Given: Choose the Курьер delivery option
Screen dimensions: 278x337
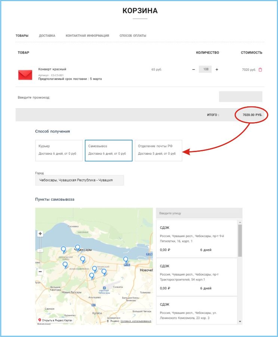Looking at the screenshot, I should 59,151.
